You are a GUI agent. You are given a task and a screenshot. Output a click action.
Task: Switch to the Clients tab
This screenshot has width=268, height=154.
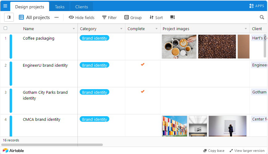[x=82, y=7]
